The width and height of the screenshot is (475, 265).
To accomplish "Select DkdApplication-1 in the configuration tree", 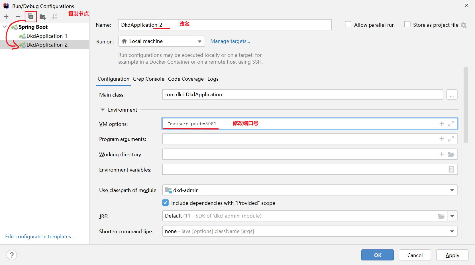I will point(47,36).
